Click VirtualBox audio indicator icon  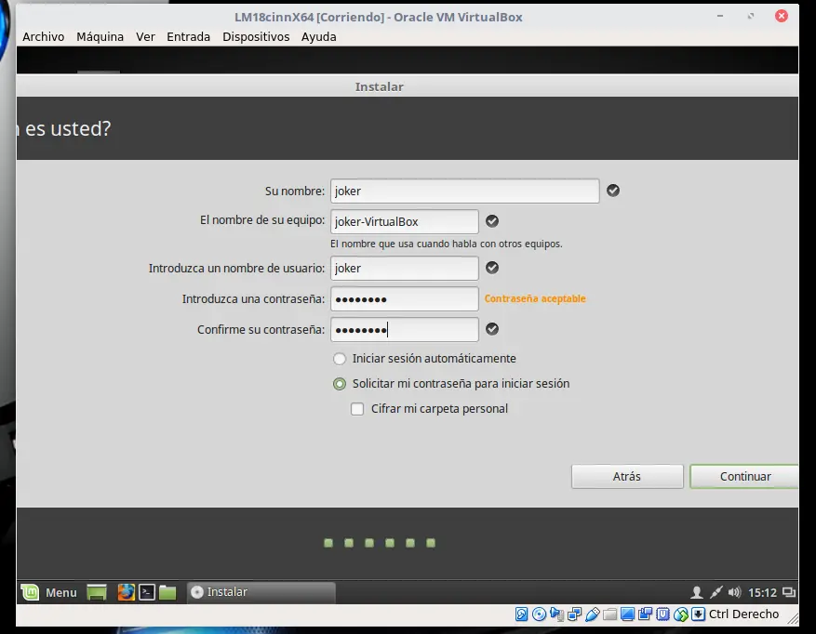tap(556, 614)
